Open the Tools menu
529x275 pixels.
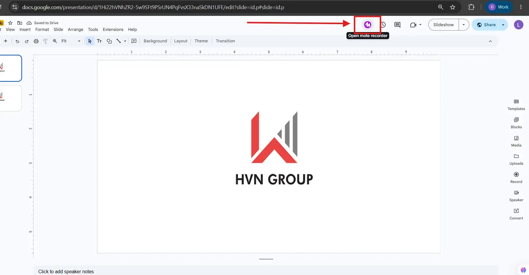click(93, 29)
